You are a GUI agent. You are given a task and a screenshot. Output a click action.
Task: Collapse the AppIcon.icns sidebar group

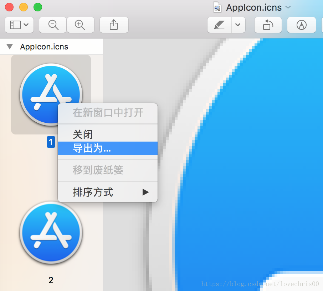(x=10, y=47)
